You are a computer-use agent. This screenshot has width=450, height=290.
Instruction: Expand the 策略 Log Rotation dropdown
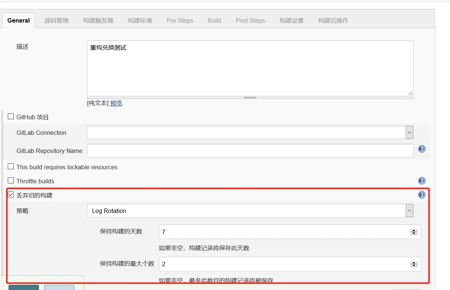pyautogui.click(x=250, y=211)
